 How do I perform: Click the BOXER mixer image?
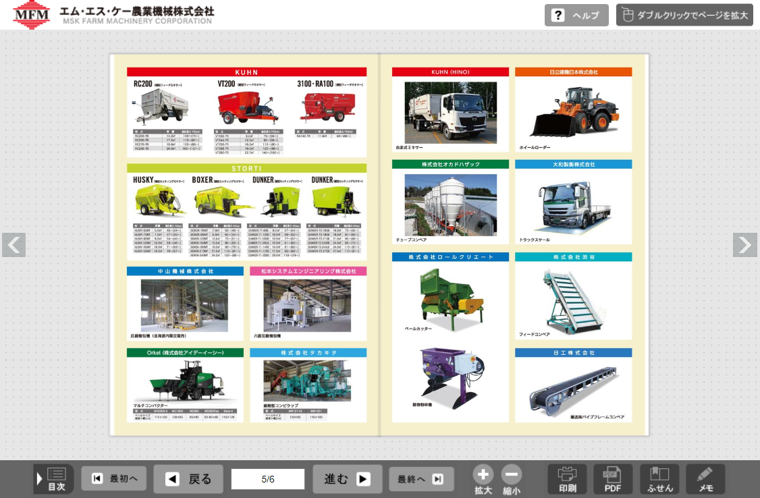[223, 202]
